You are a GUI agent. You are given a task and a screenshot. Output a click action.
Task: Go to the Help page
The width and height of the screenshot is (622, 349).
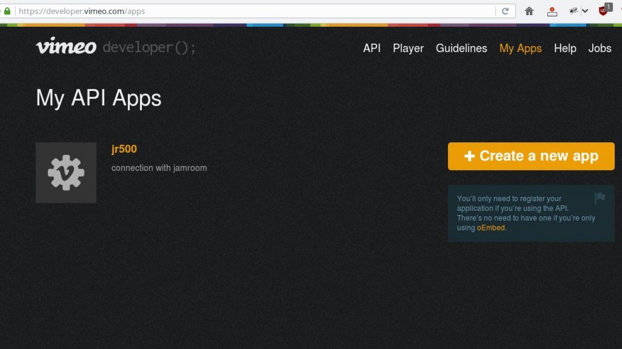pyautogui.click(x=565, y=48)
